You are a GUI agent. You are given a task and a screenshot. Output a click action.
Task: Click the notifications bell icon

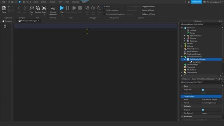pyautogui.click(x=189, y=2)
